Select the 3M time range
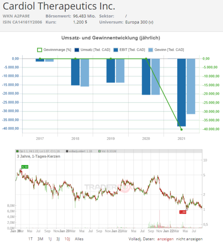The image size is (223, 246). (x=40, y=239)
